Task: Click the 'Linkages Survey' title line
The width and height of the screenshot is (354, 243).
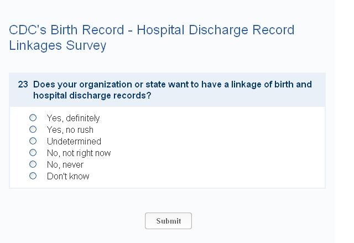Action: [58, 45]
